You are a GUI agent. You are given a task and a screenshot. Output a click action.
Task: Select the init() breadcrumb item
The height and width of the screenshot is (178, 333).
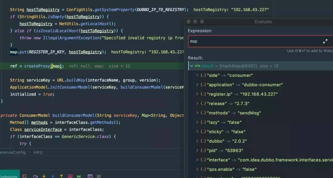pos(38,152)
